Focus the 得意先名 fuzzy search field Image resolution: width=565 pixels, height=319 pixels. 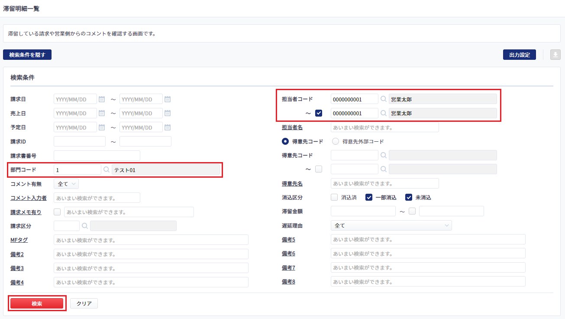point(385,183)
